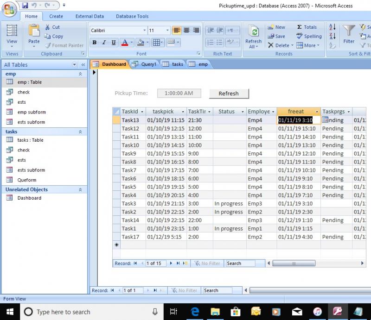Click the Pickup Time field showing 1:00:00 AM

(x=179, y=93)
